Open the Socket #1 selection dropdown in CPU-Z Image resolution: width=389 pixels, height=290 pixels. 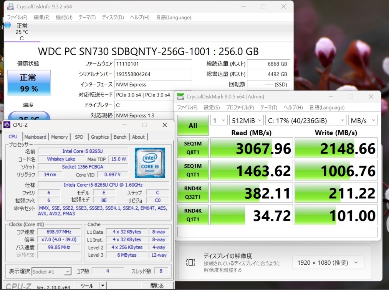51,272
